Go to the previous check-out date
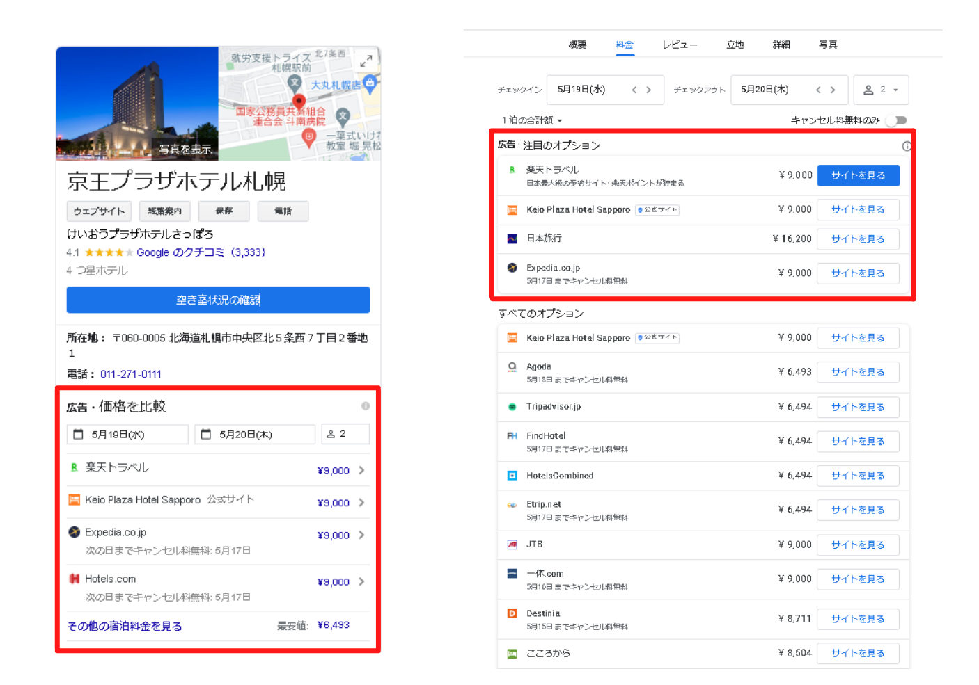 click(x=818, y=90)
